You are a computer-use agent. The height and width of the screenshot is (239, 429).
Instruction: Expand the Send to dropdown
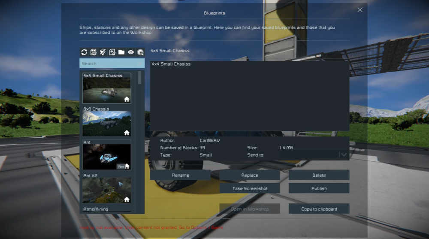click(343, 155)
